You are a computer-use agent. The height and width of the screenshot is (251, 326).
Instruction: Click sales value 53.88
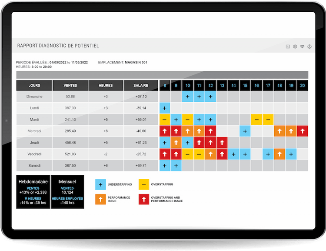[70, 97]
